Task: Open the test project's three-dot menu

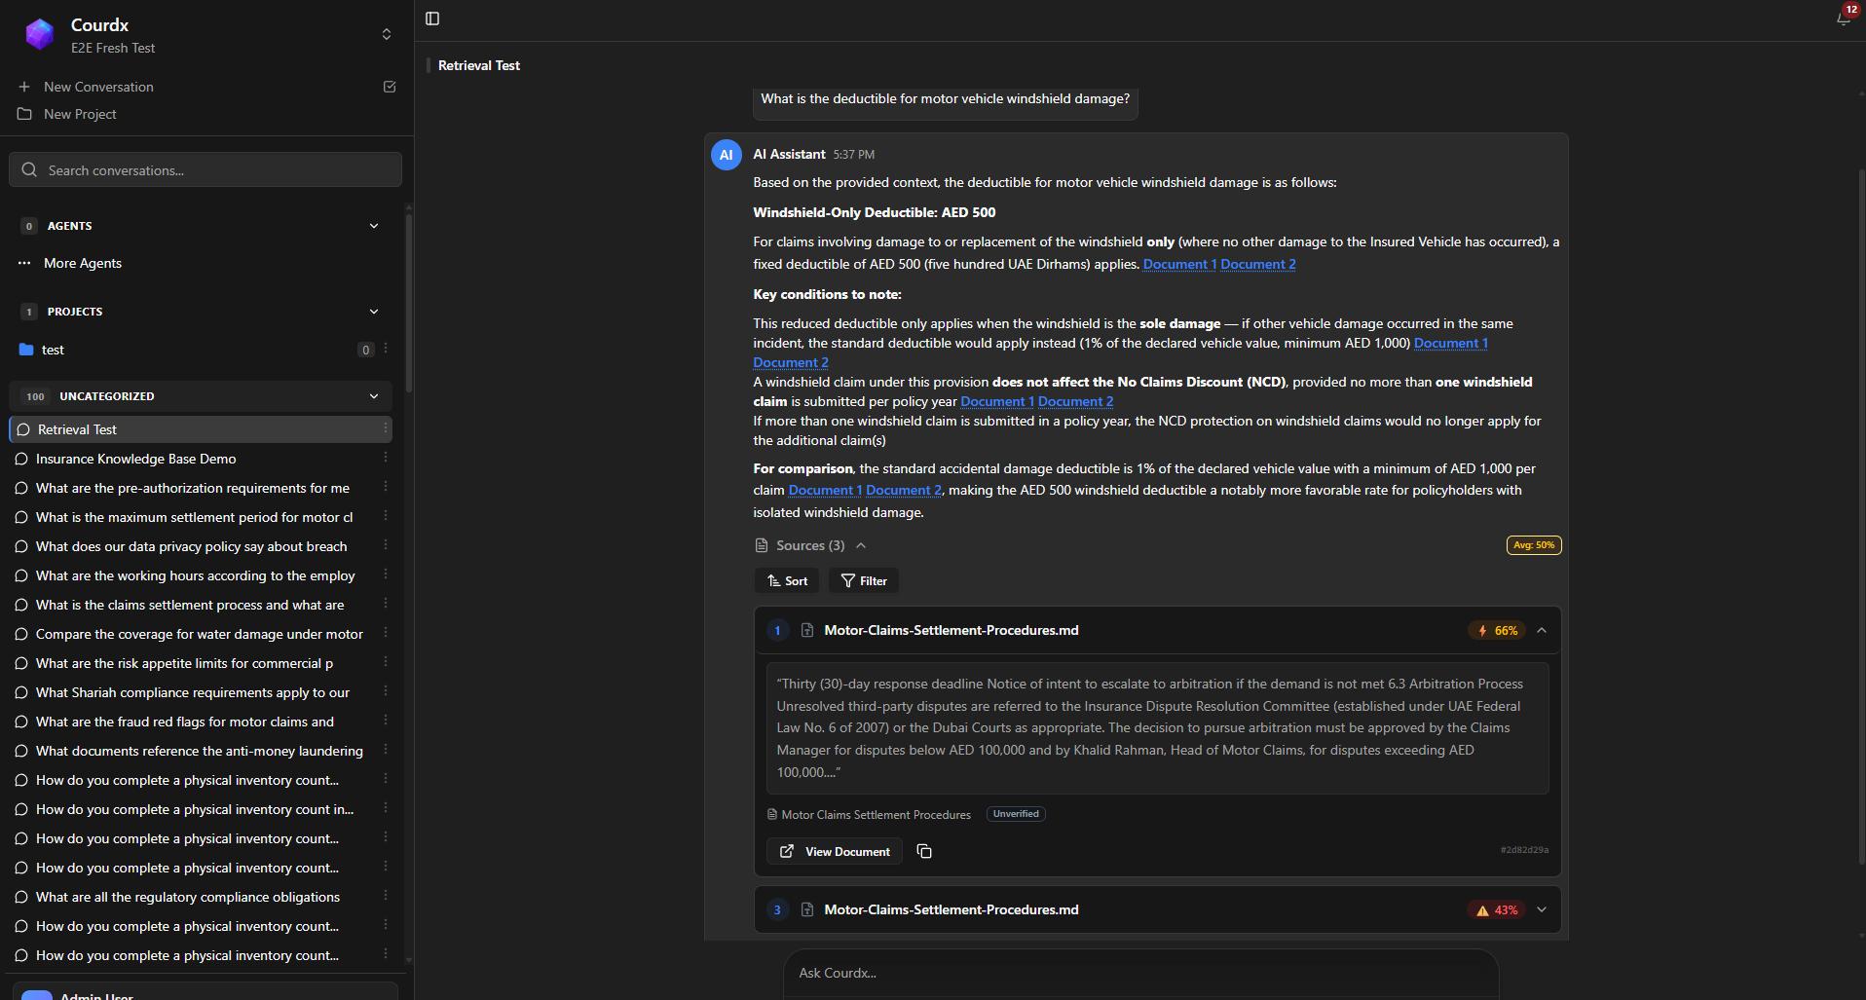Action: point(386,349)
